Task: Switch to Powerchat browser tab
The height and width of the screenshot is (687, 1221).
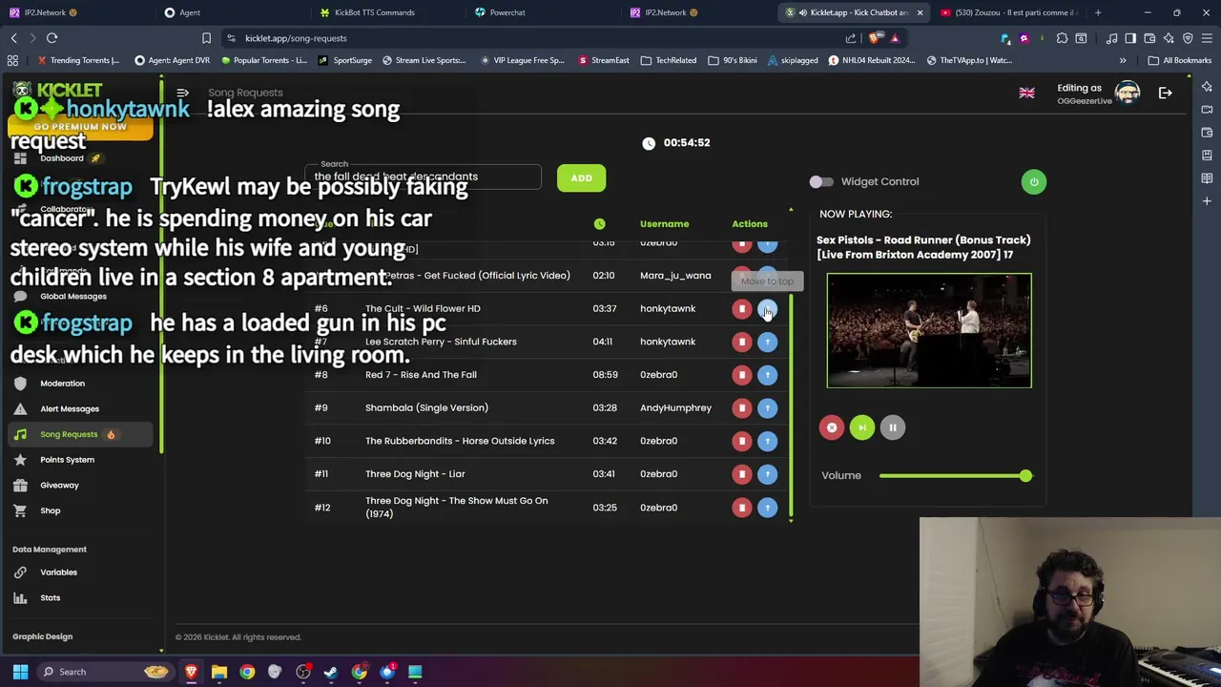Action: (507, 12)
